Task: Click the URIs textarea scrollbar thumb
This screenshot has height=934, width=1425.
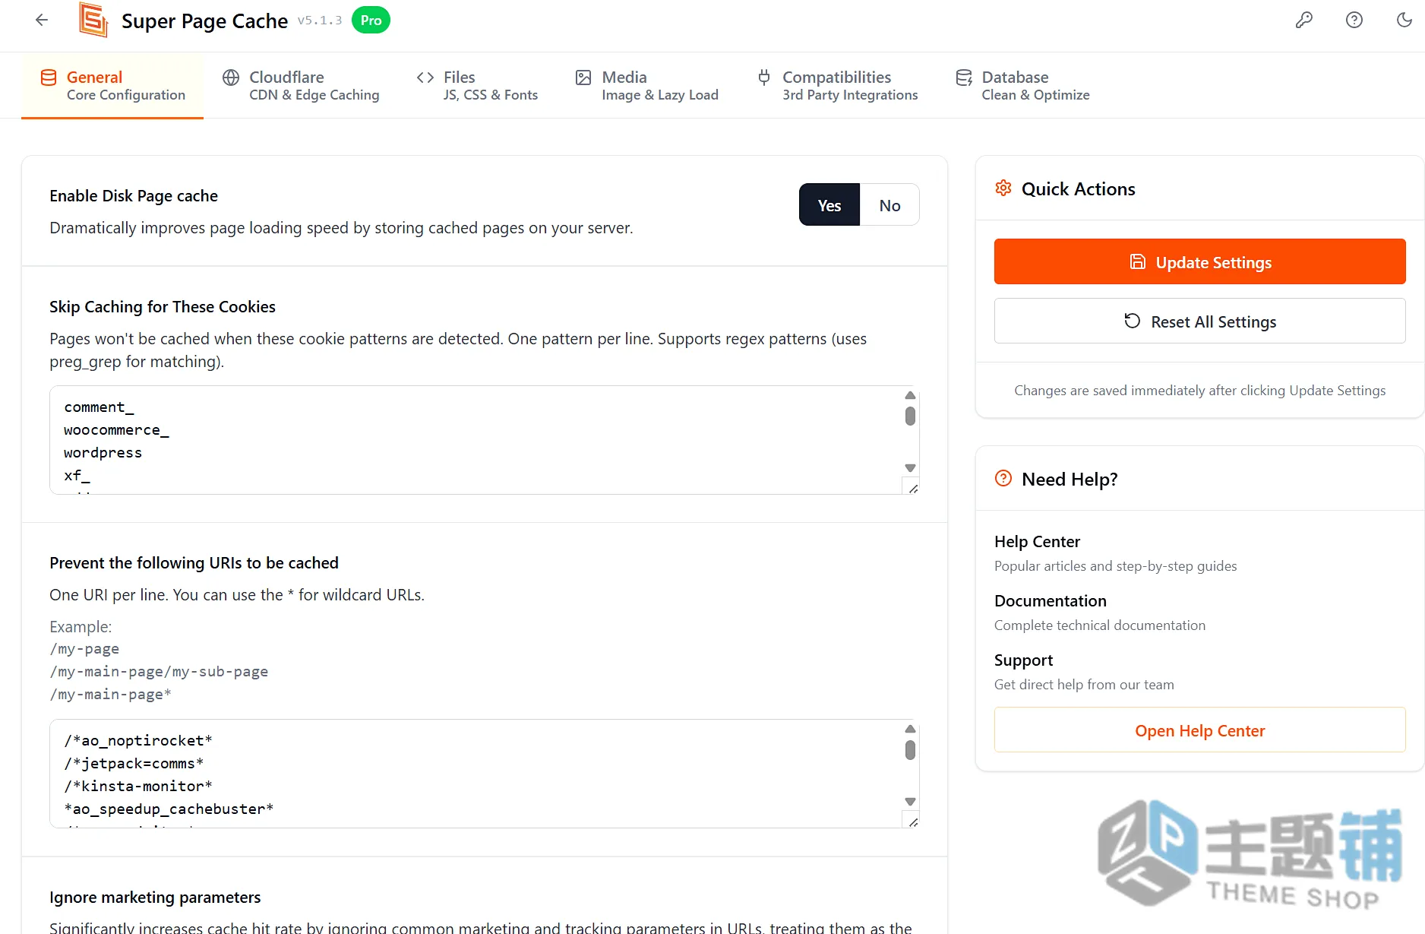Action: point(910,750)
